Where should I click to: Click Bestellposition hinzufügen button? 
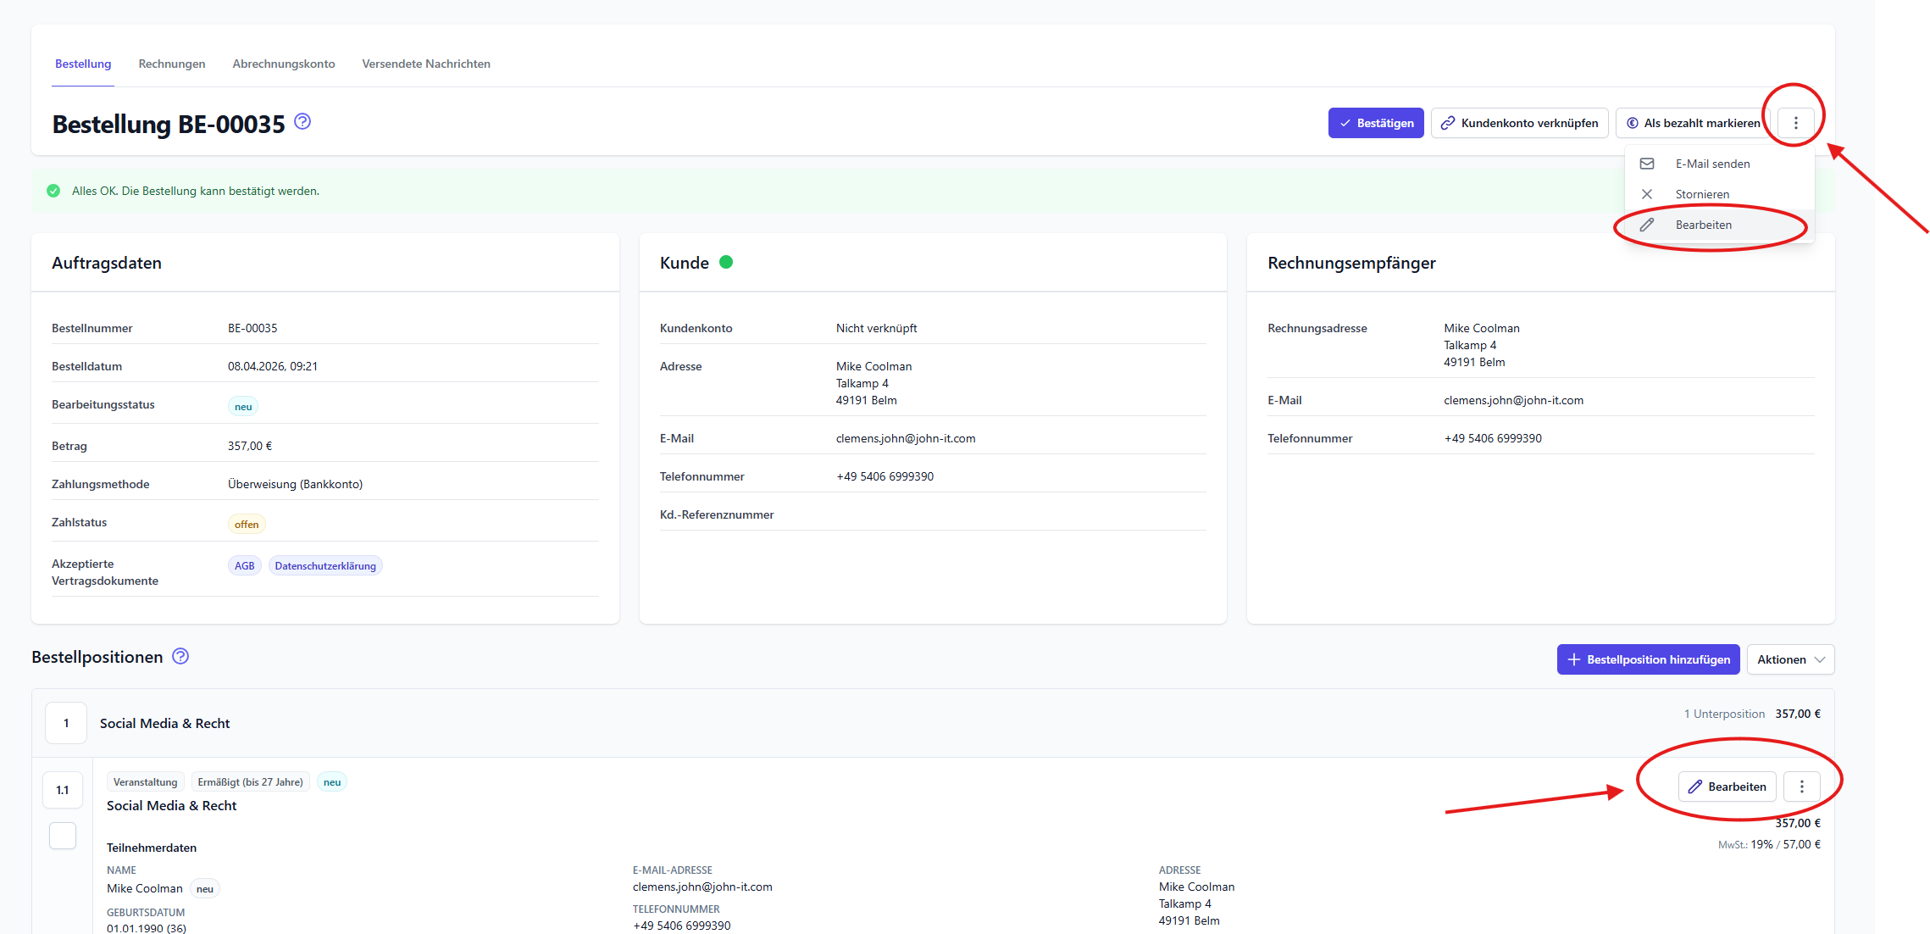[1649, 659]
